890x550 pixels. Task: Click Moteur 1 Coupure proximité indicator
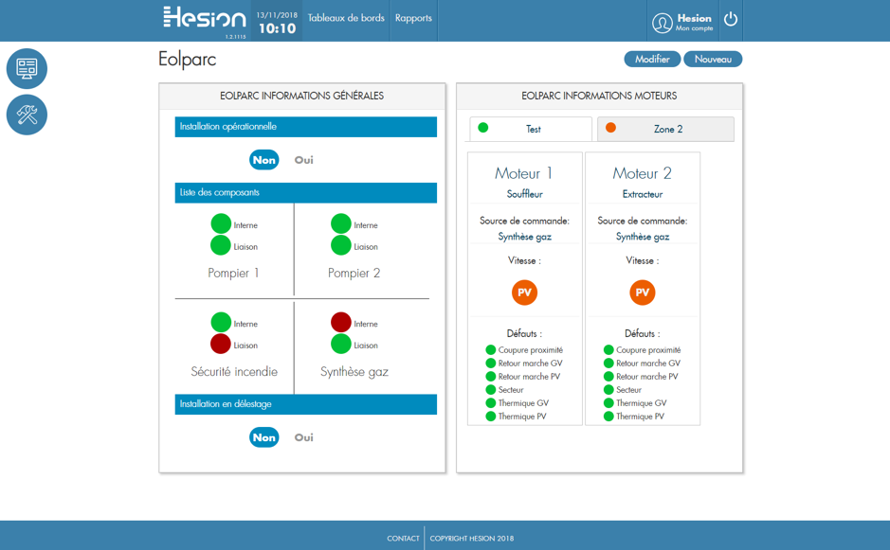click(491, 350)
